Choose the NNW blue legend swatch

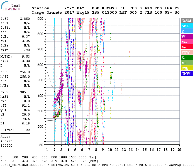coord(187,73)
